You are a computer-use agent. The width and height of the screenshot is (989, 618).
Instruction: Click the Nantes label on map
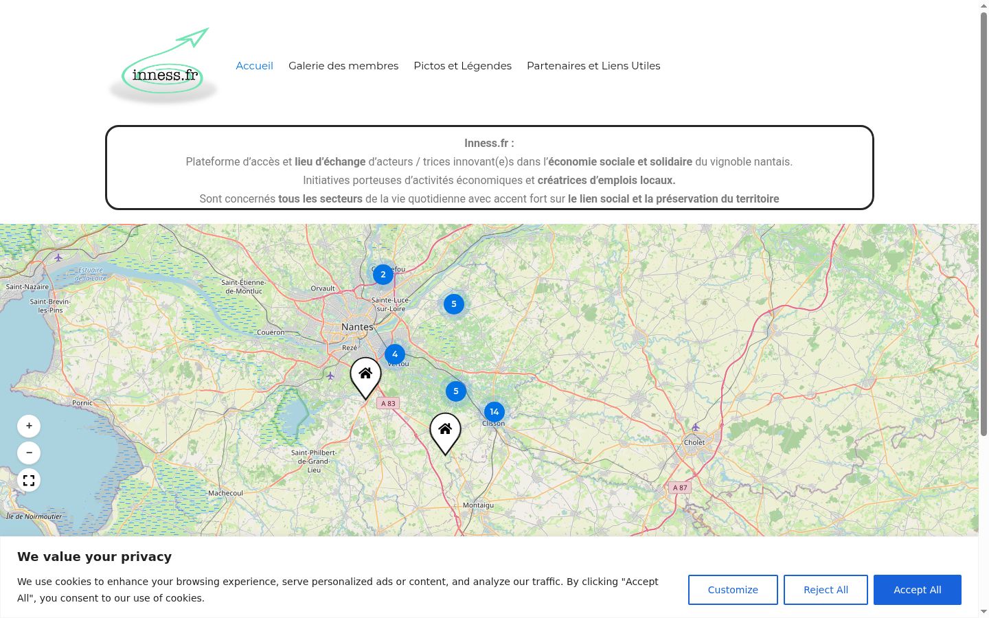pos(358,328)
